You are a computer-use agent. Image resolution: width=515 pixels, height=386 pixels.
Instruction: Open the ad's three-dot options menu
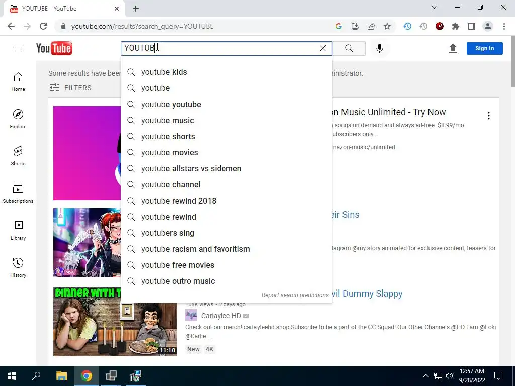[x=489, y=116]
